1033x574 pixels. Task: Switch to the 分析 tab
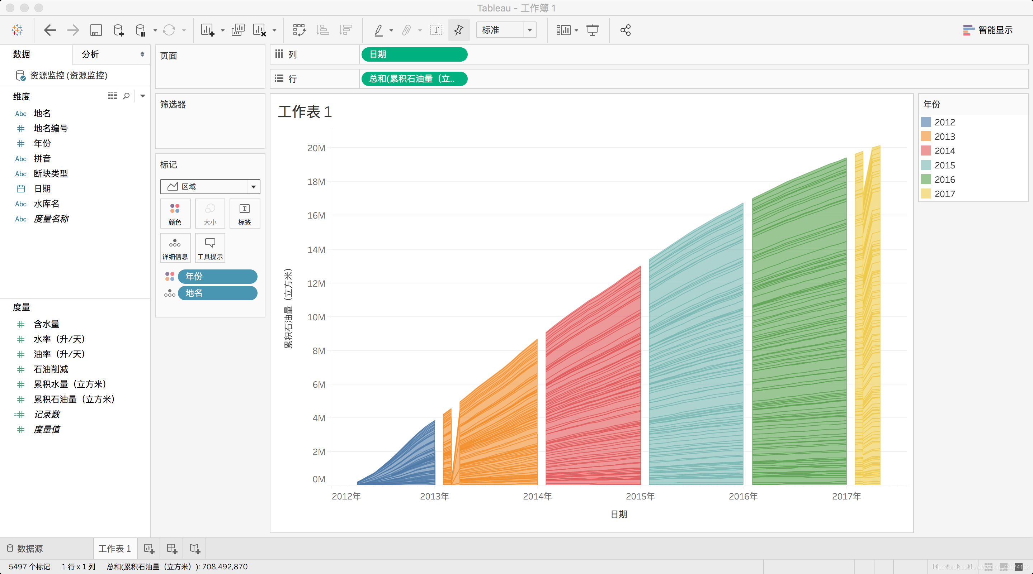tap(91, 54)
